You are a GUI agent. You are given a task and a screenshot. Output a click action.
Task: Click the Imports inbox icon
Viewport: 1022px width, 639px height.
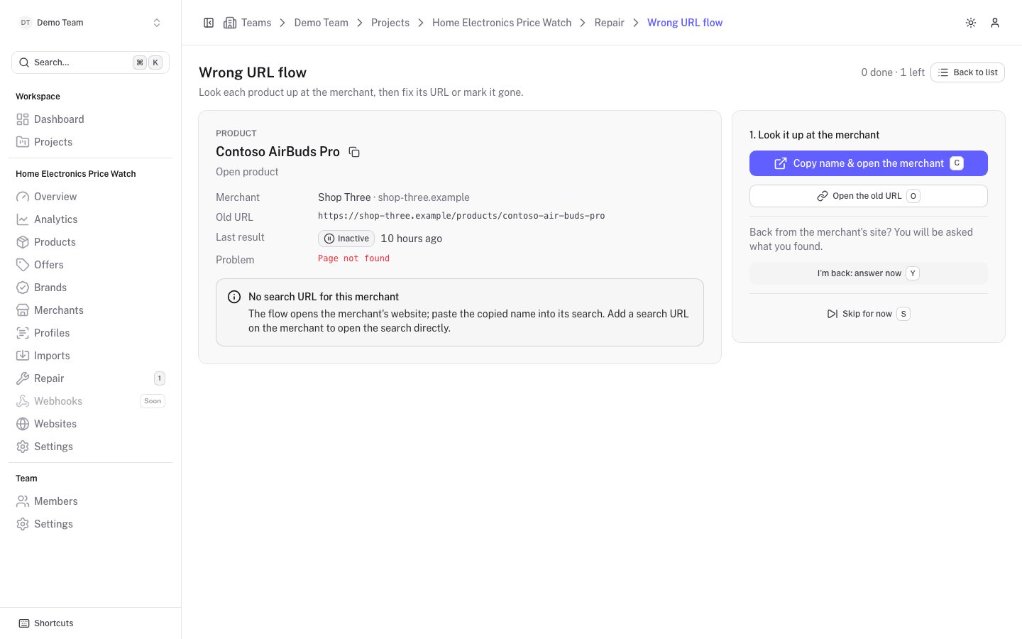[x=23, y=356]
